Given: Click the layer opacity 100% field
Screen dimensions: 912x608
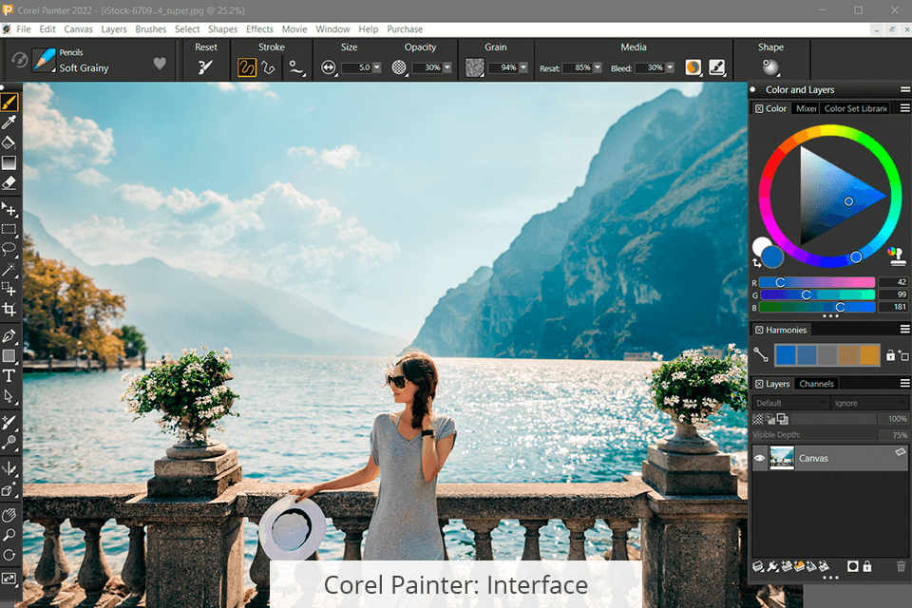Looking at the screenshot, I should [x=896, y=419].
